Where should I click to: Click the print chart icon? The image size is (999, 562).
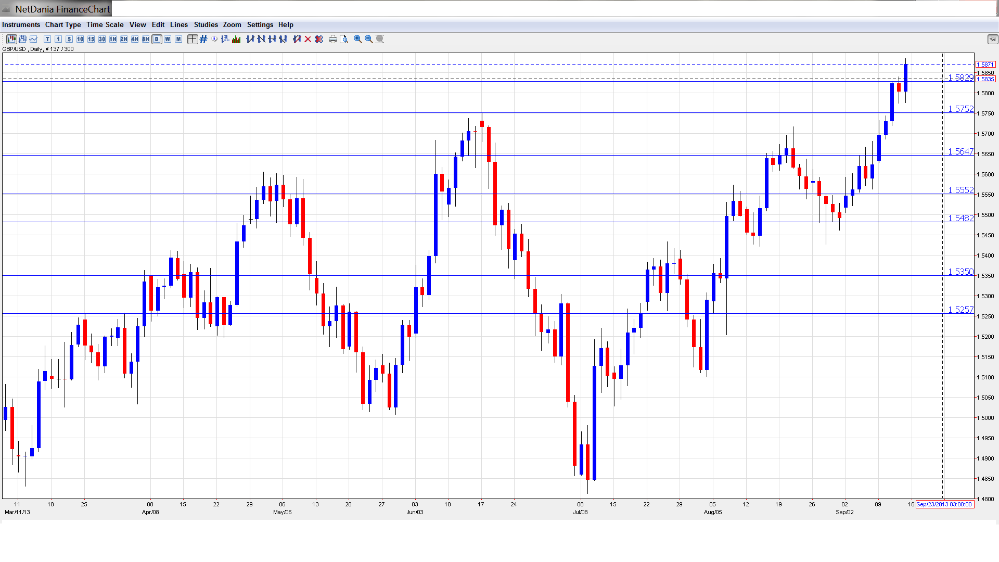pos(332,39)
